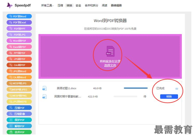Open the Excel转PDF tool
The width and height of the screenshot is (194, 140).
(x=19, y=47)
